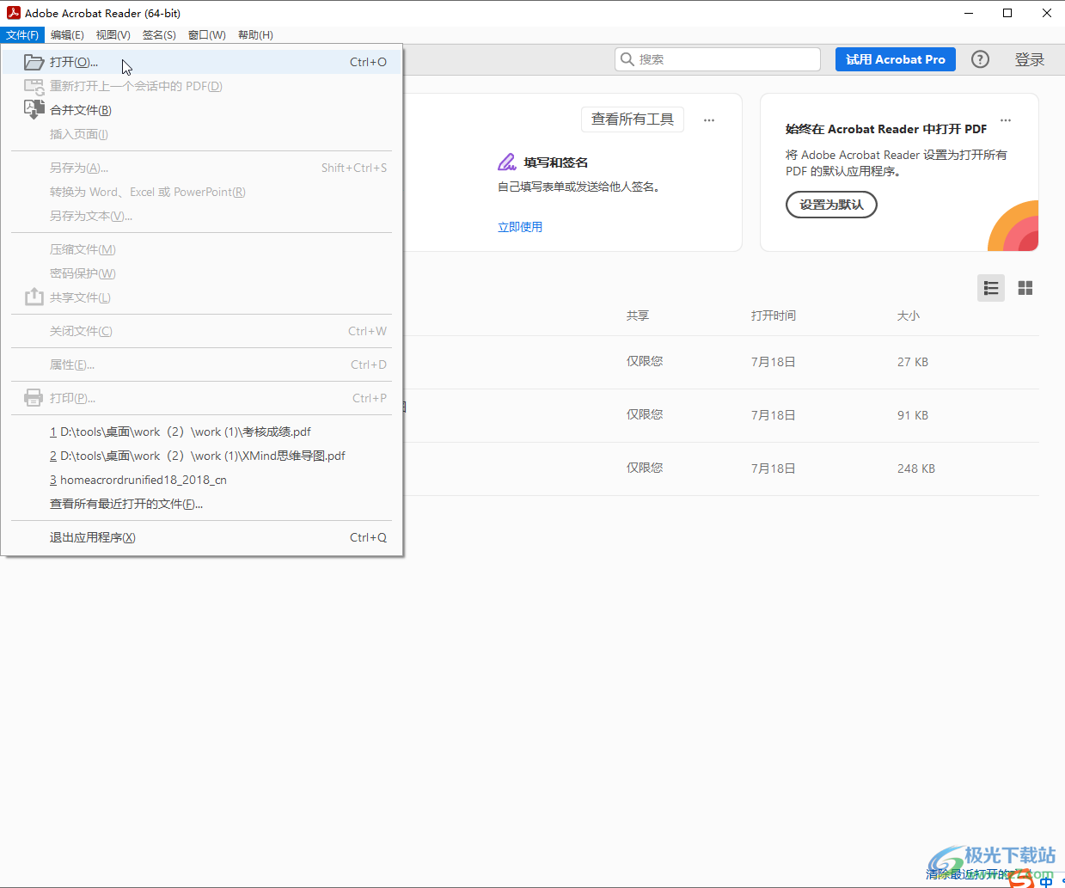1065x888 pixels.
Task: Click the 248 KB file size cell
Action: pyautogui.click(x=916, y=468)
